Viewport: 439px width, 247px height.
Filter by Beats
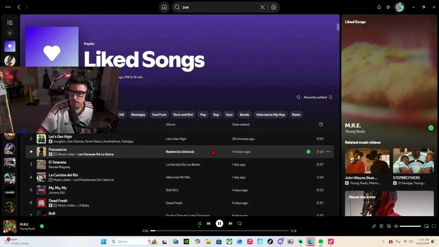click(x=296, y=115)
